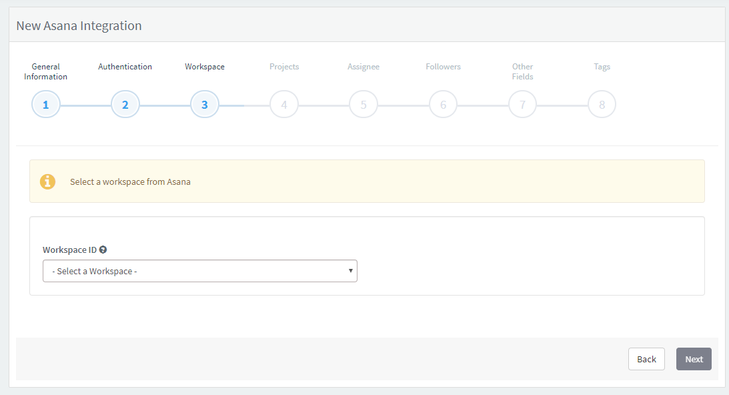Click the Next button
This screenshot has width=729, height=395.
694,359
